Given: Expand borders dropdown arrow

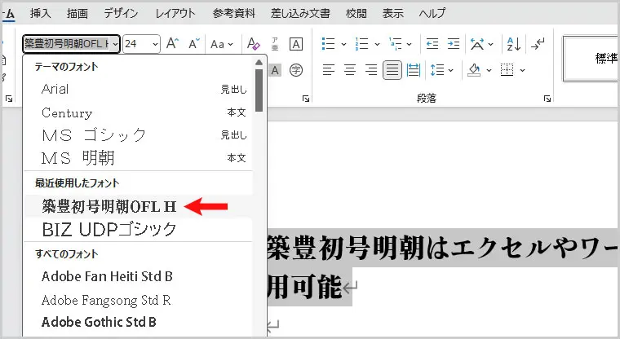Looking at the screenshot, I should tap(522, 70).
